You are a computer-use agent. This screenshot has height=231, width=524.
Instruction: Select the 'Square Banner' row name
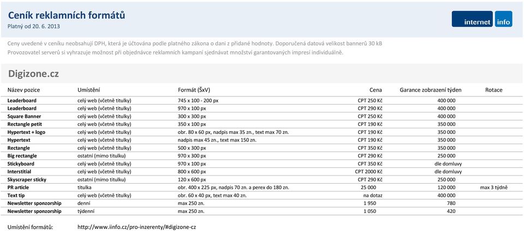tap(24, 117)
